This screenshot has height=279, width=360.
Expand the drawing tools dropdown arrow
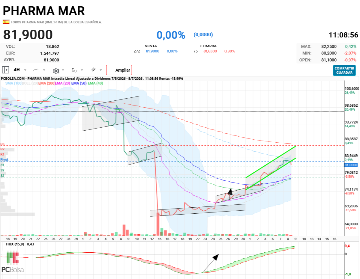pyautogui.click(x=100, y=70)
